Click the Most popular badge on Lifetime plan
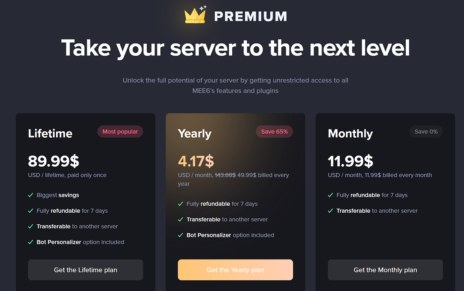Viewport: 464px width, 291px height. pyautogui.click(x=120, y=132)
